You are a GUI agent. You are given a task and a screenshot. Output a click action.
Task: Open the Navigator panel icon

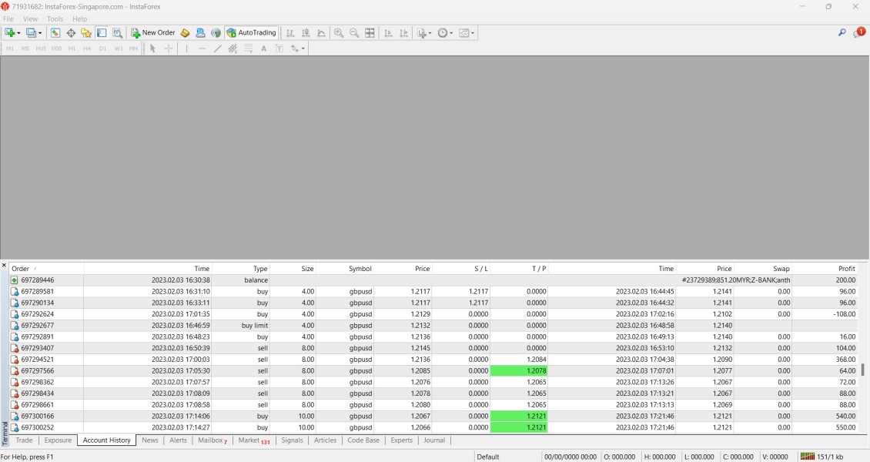click(86, 33)
